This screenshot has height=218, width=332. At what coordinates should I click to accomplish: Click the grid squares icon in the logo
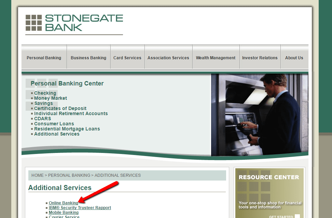[x=33, y=23]
